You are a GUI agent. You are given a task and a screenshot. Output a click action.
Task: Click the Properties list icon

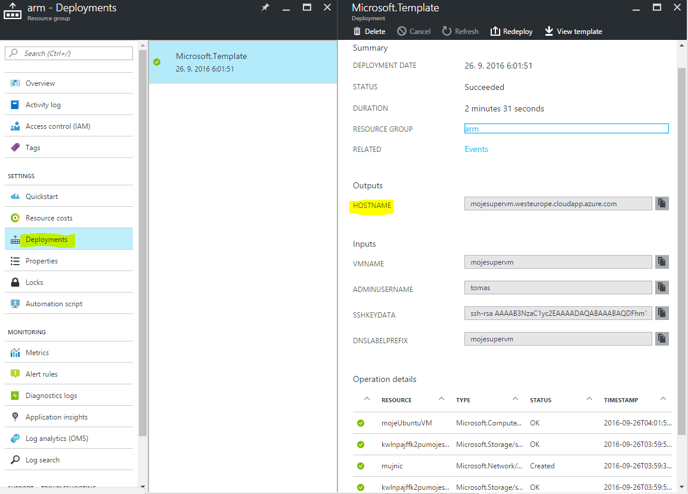16,260
